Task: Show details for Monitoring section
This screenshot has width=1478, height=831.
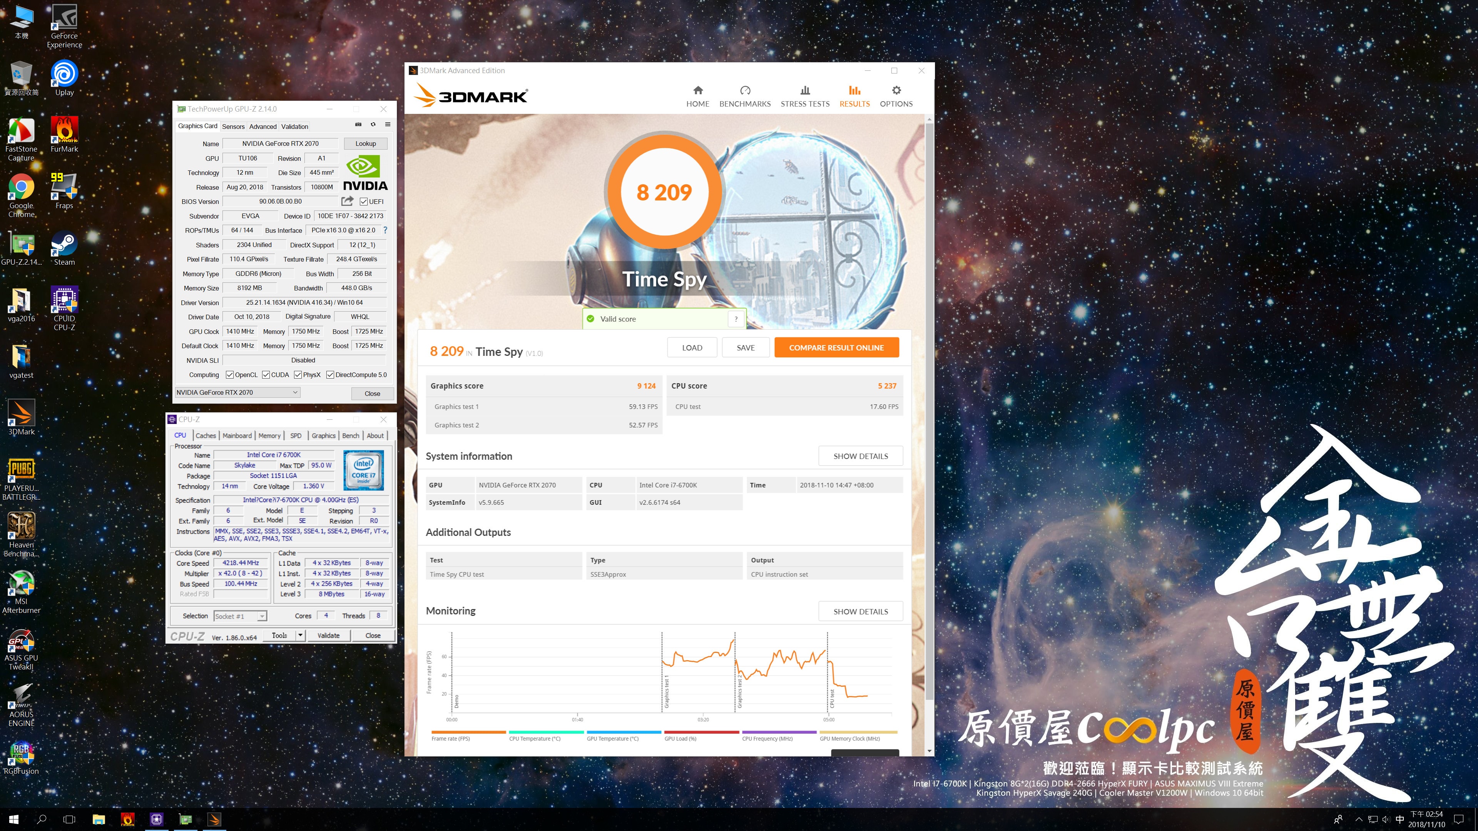Action: tap(861, 611)
